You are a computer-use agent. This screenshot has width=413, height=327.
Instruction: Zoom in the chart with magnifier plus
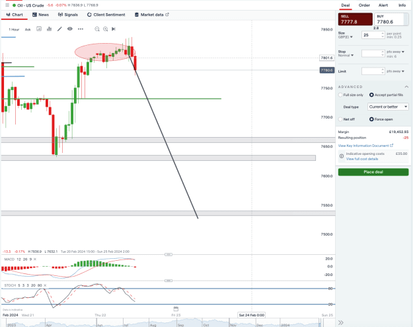click(105, 29)
